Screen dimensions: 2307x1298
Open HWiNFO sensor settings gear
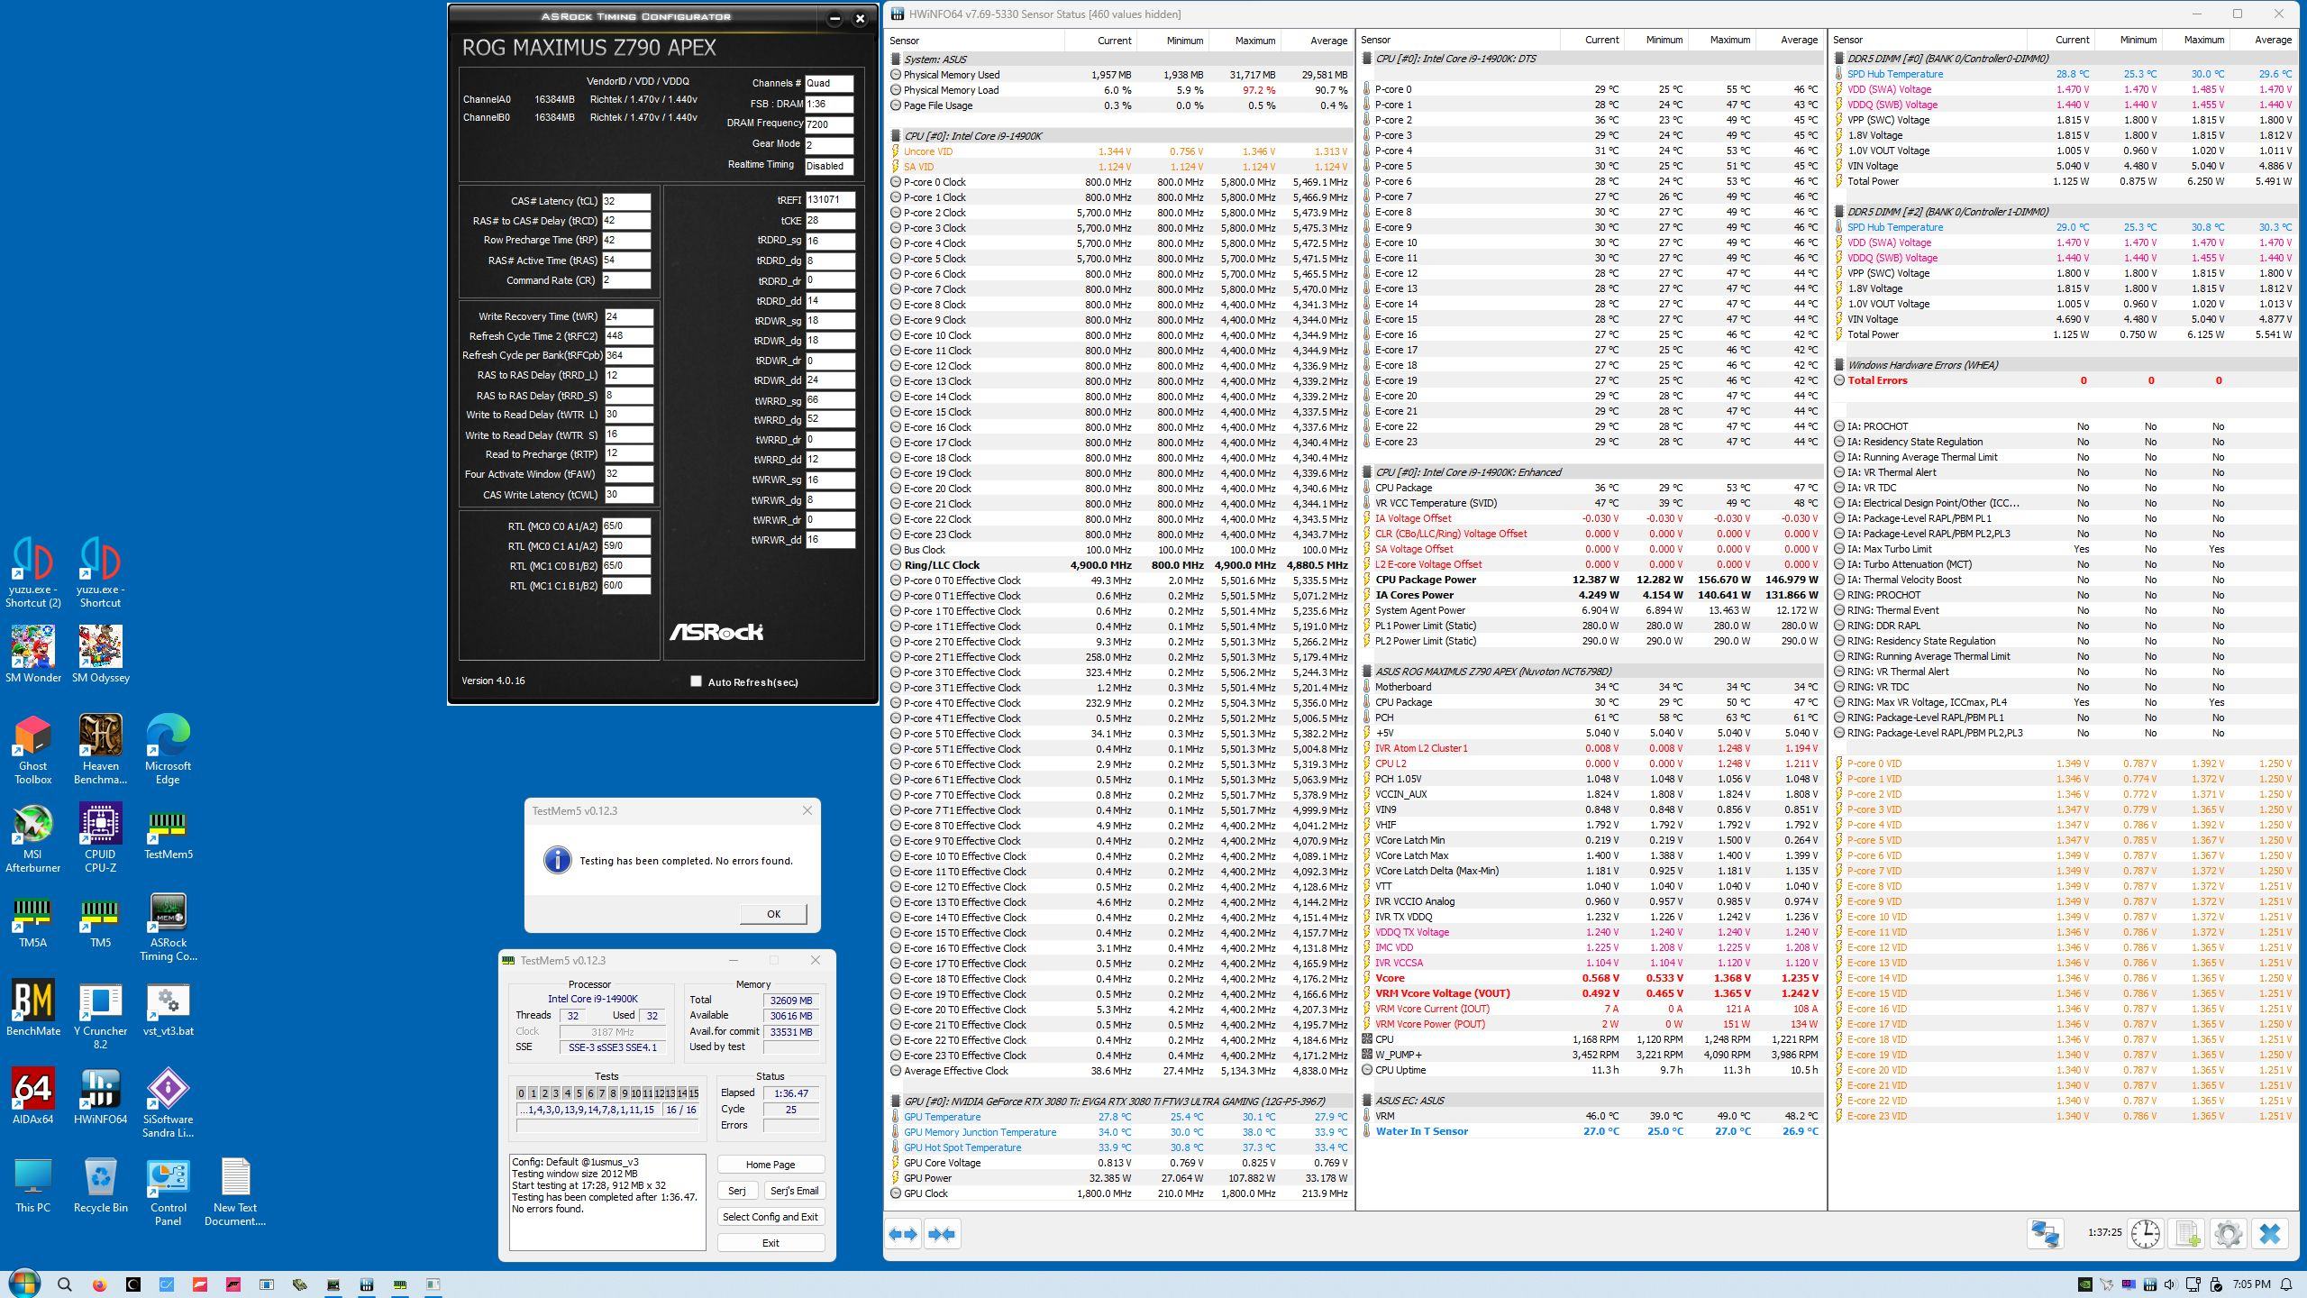click(2229, 1234)
